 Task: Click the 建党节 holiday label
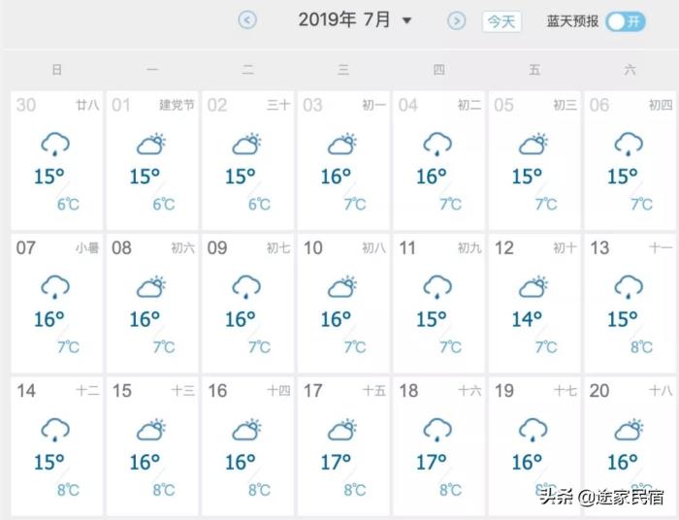[177, 105]
